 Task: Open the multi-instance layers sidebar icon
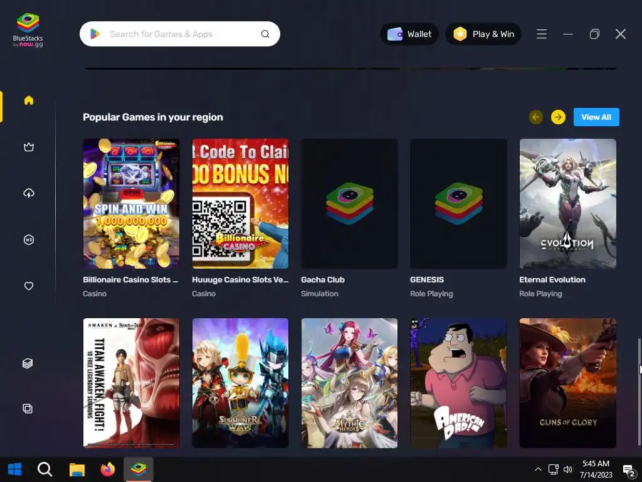click(x=28, y=363)
